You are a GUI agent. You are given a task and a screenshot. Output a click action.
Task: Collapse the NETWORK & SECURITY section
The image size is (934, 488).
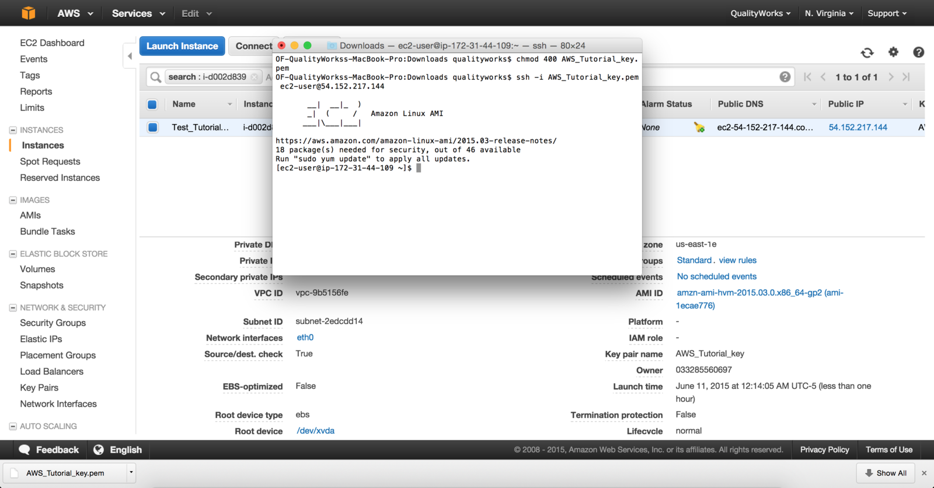[13, 307]
